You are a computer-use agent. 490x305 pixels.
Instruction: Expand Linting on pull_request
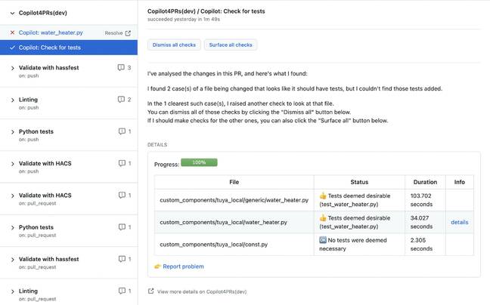12,291
